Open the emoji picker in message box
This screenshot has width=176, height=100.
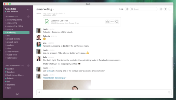click(169, 92)
